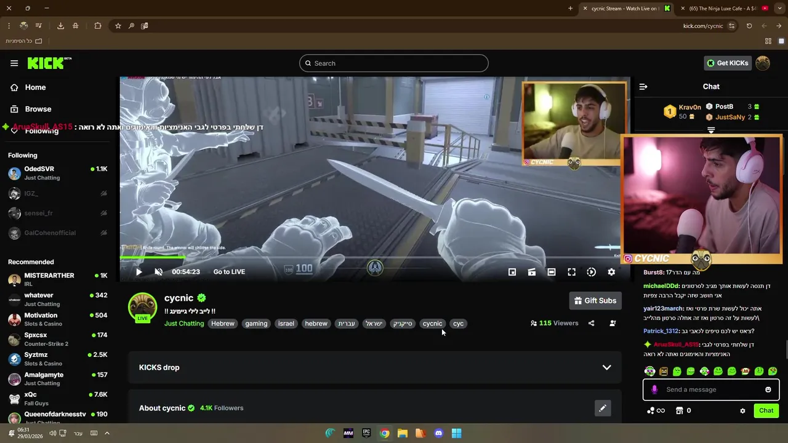Select the cyc tag
This screenshot has width=788, height=443.
pyautogui.click(x=458, y=324)
